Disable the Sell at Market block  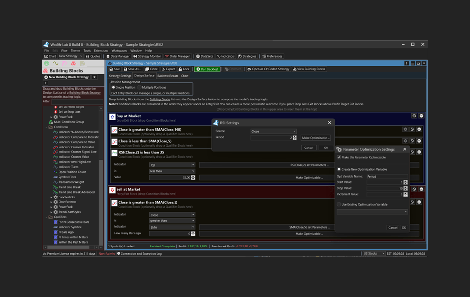(414, 189)
